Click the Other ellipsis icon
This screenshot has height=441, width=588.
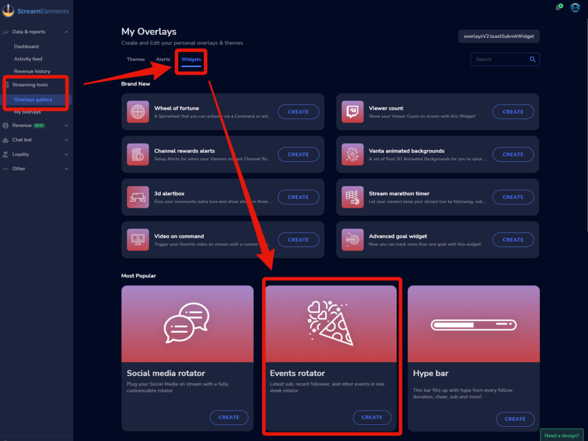[5, 169]
